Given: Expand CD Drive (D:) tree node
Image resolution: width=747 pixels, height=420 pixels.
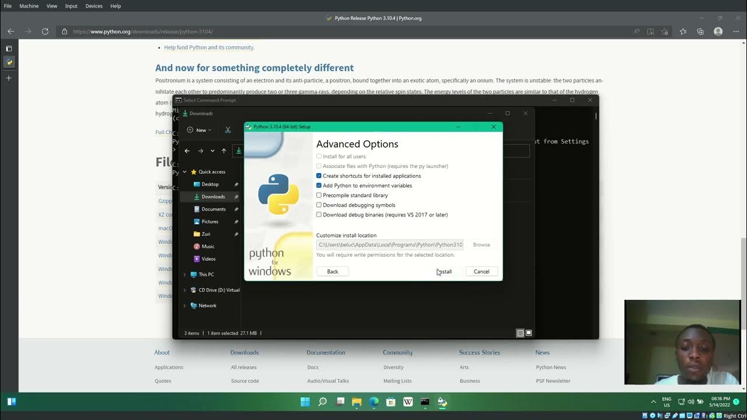Looking at the screenshot, I should (x=185, y=290).
